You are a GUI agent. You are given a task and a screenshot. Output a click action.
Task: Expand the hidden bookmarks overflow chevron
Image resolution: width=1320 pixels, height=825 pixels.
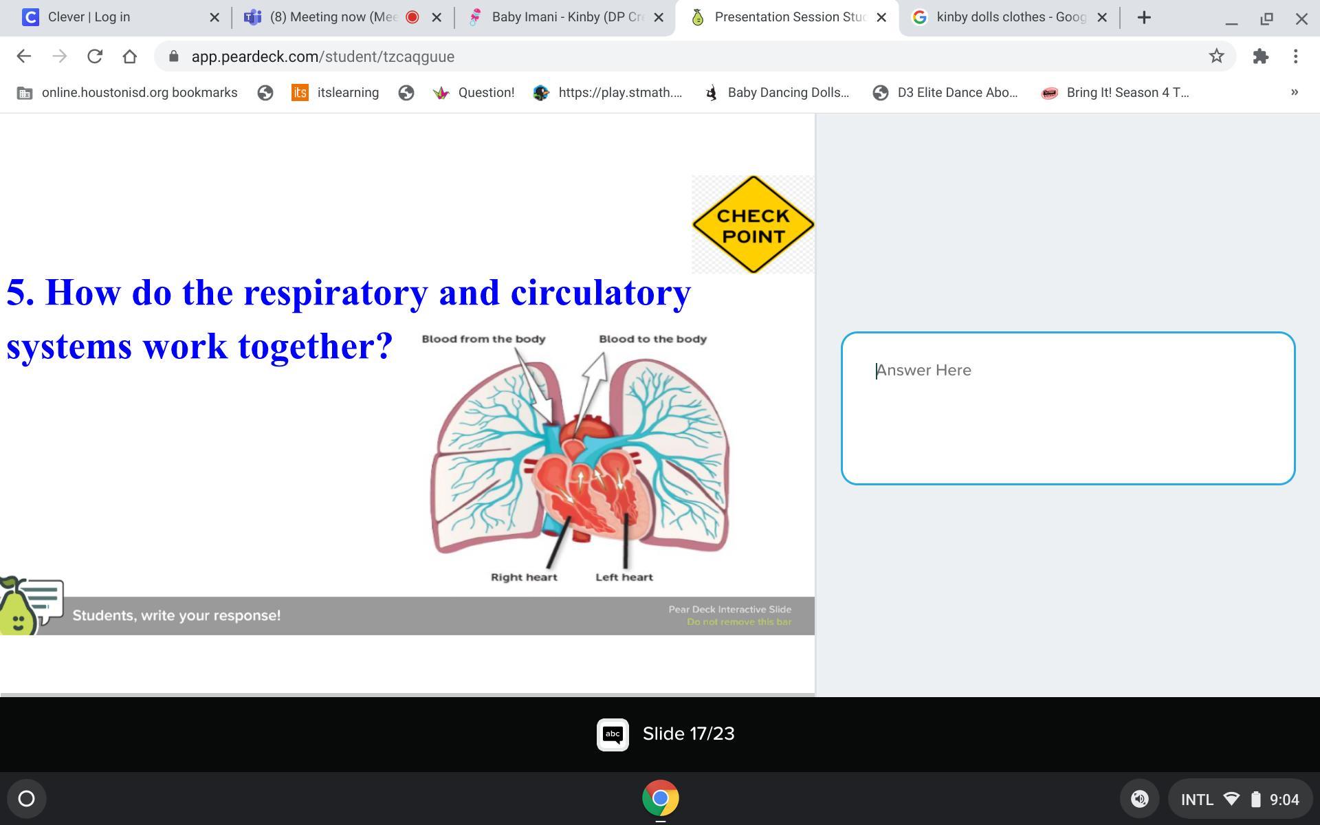coord(1294,92)
